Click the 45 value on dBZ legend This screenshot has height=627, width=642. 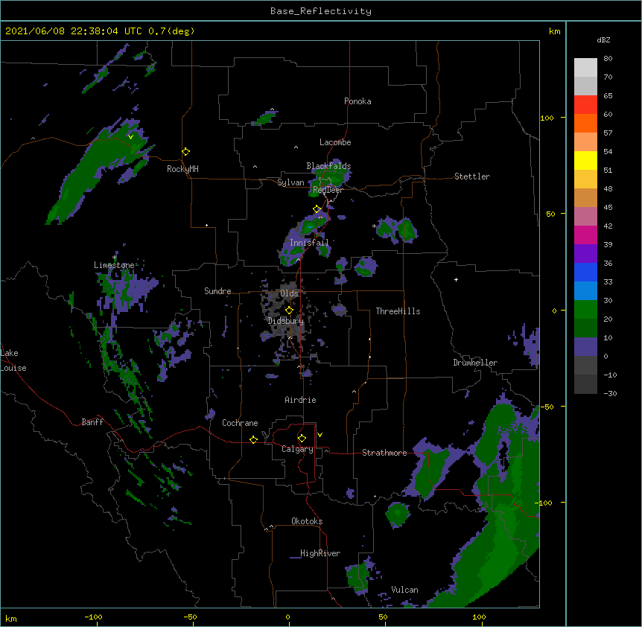click(608, 208)
